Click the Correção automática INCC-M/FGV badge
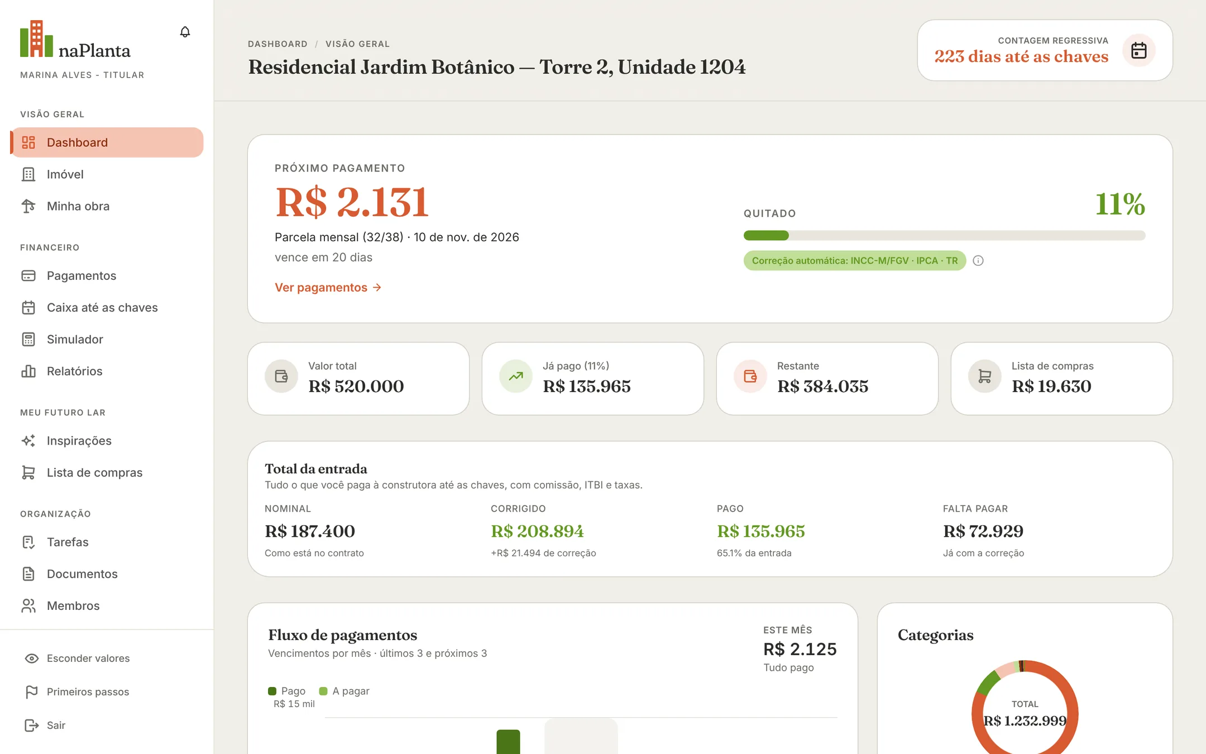Viewport: 1206px width, 754px height. point(854,261)
